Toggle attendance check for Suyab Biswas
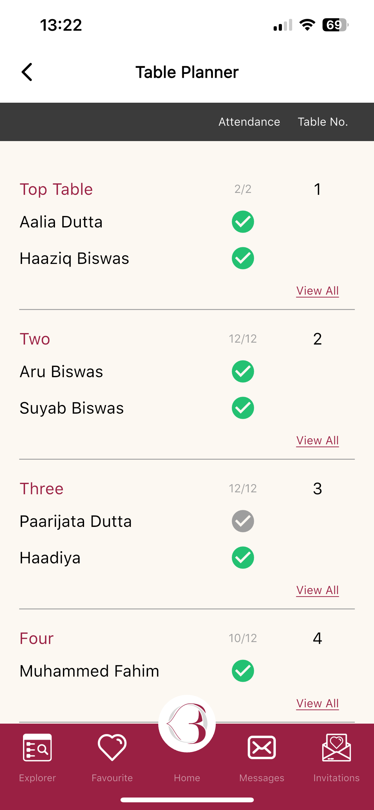The width and height of the screenshot is (374, 810). pyautogui.click(x=243, y=408)
